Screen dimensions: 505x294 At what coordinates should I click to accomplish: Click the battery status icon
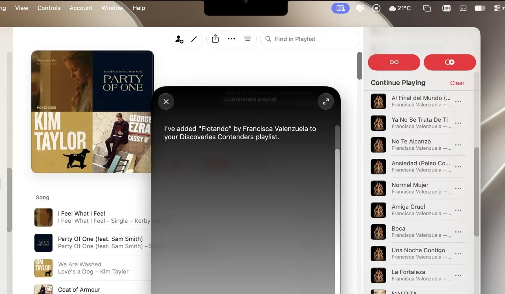[480, 8]
